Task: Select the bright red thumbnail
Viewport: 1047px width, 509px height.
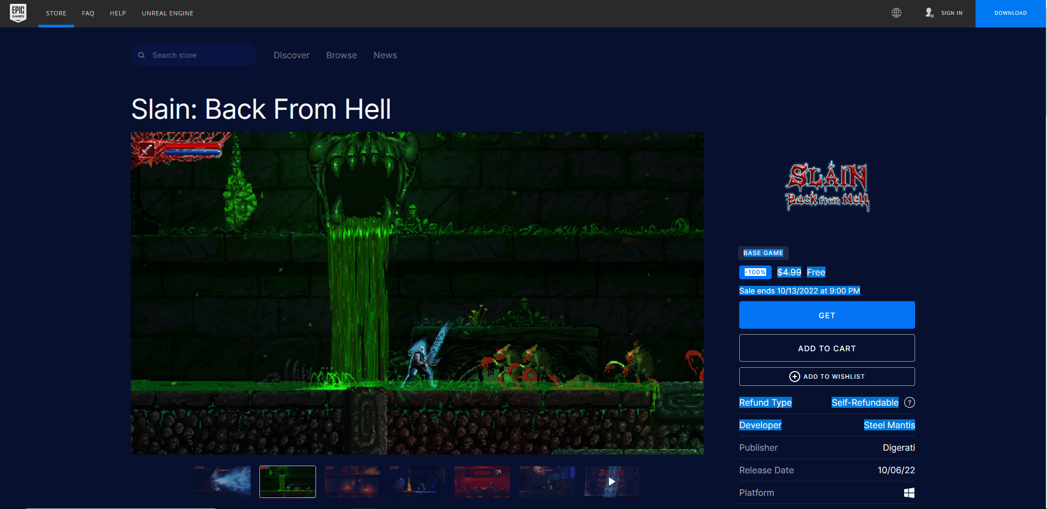Action: coord(482,482)
